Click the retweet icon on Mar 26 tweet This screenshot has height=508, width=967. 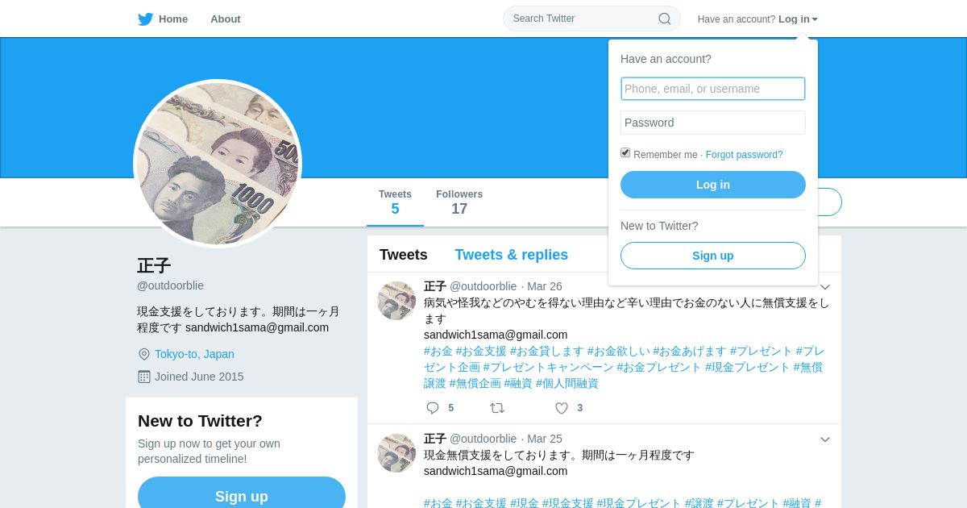[497, 408]
